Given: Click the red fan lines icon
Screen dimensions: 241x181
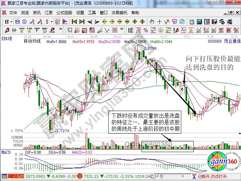Looking at the screenshot, I should pyautogui.click(x=77, y=30).
